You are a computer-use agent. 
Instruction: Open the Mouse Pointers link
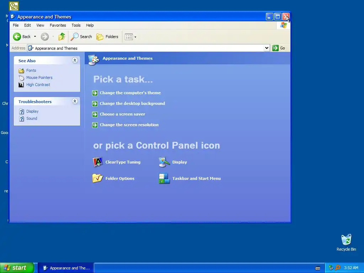39,77
